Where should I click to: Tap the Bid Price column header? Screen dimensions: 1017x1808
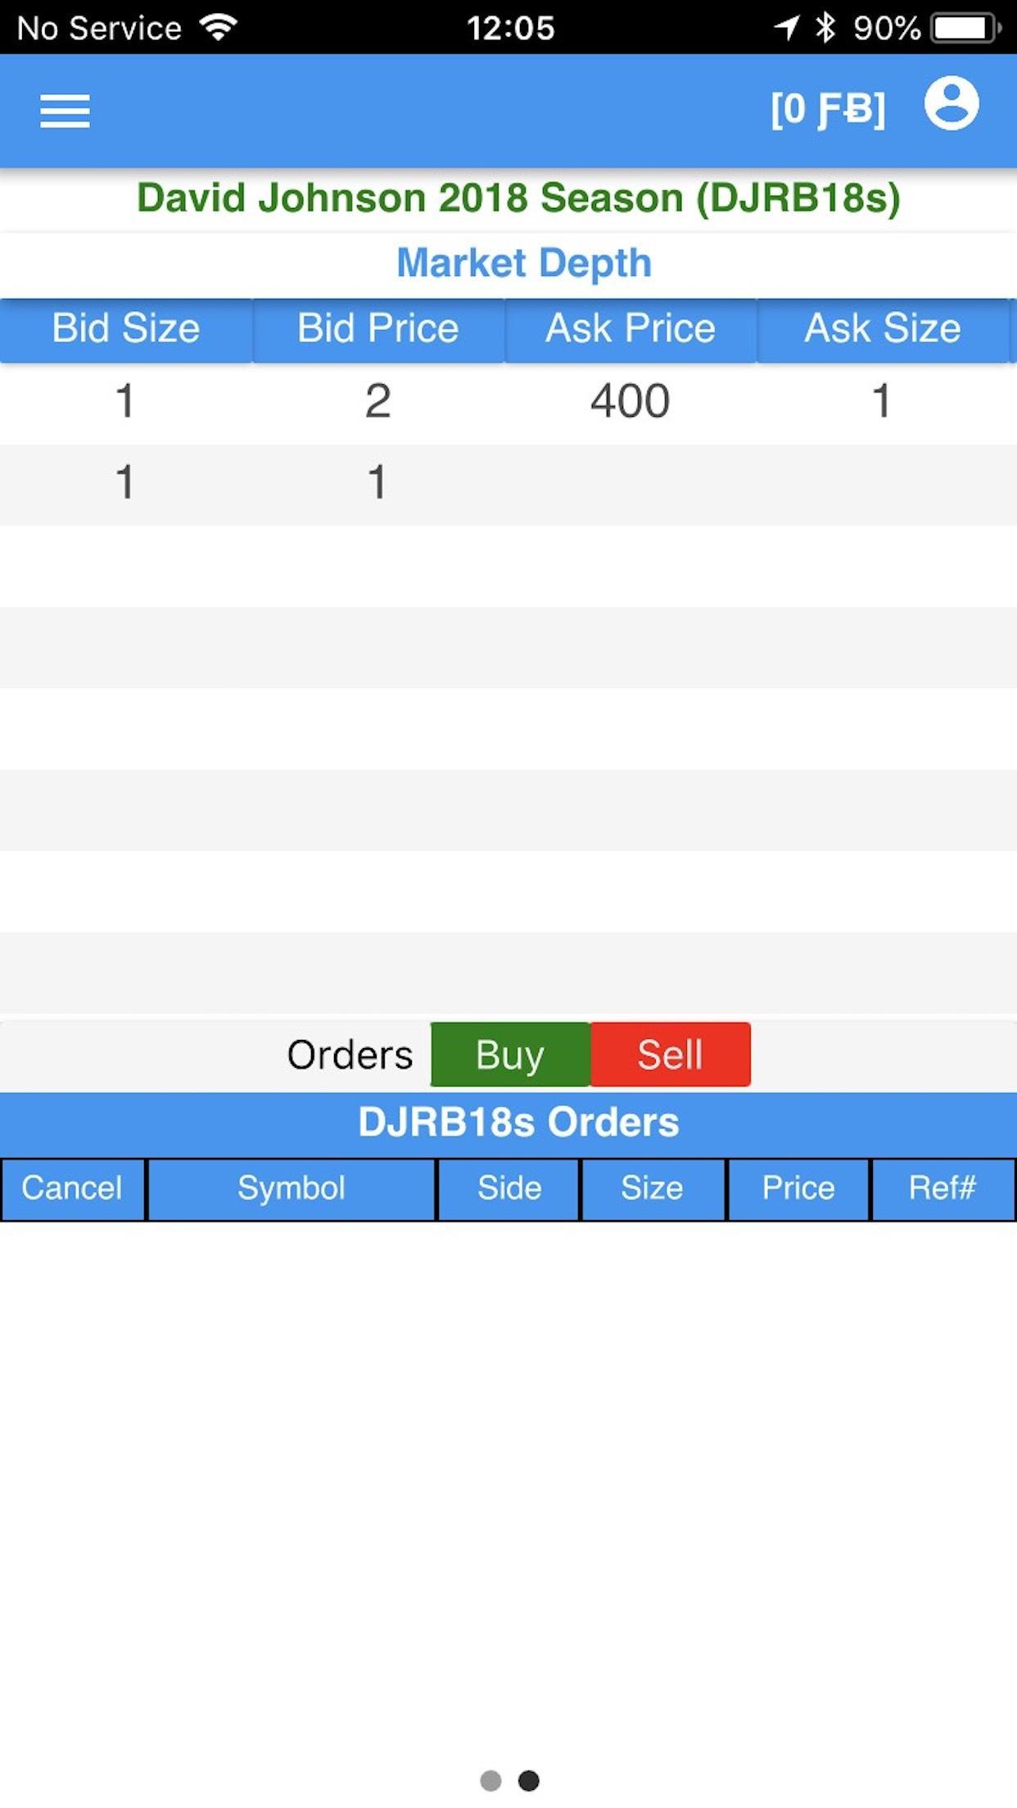377,329
